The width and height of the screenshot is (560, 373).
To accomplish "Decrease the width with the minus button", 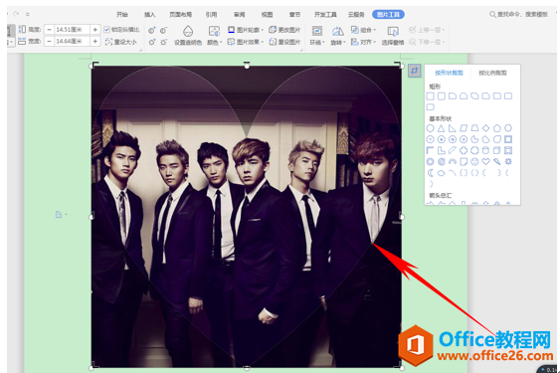I will point(50,42).
